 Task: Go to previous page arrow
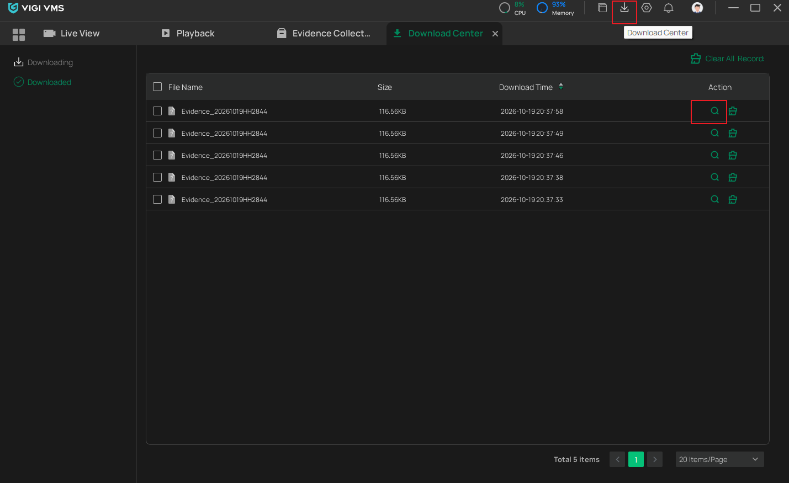tap(617, 459)
